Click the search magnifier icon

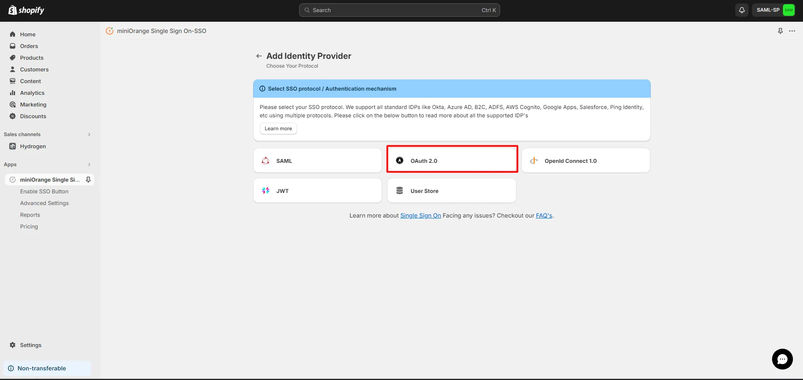coord(307,10)
